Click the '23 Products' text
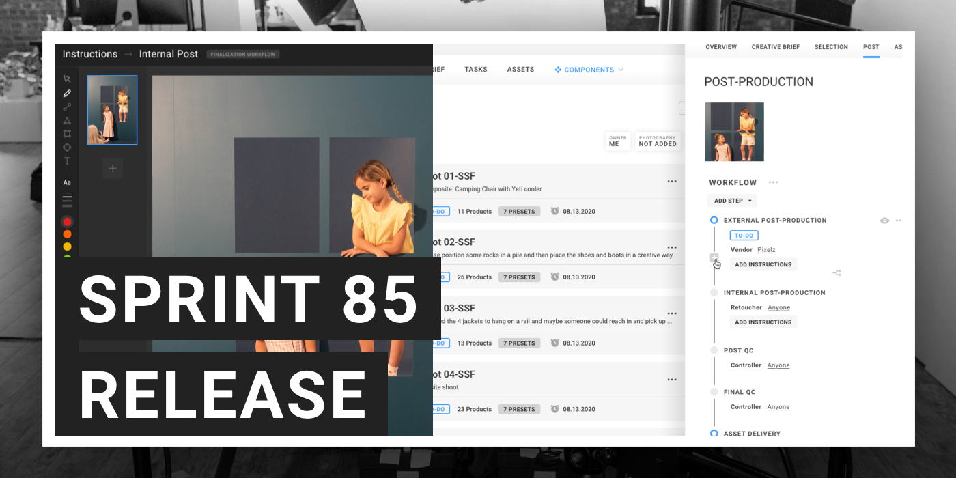This screenshot has width=956, height=478. tap(474, 410)
